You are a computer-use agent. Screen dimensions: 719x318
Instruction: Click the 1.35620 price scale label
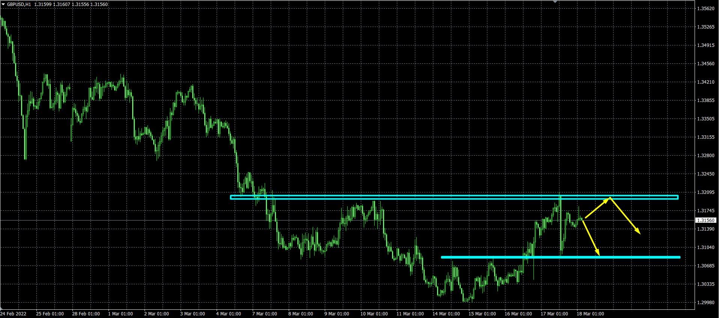[x=705, y=8]
